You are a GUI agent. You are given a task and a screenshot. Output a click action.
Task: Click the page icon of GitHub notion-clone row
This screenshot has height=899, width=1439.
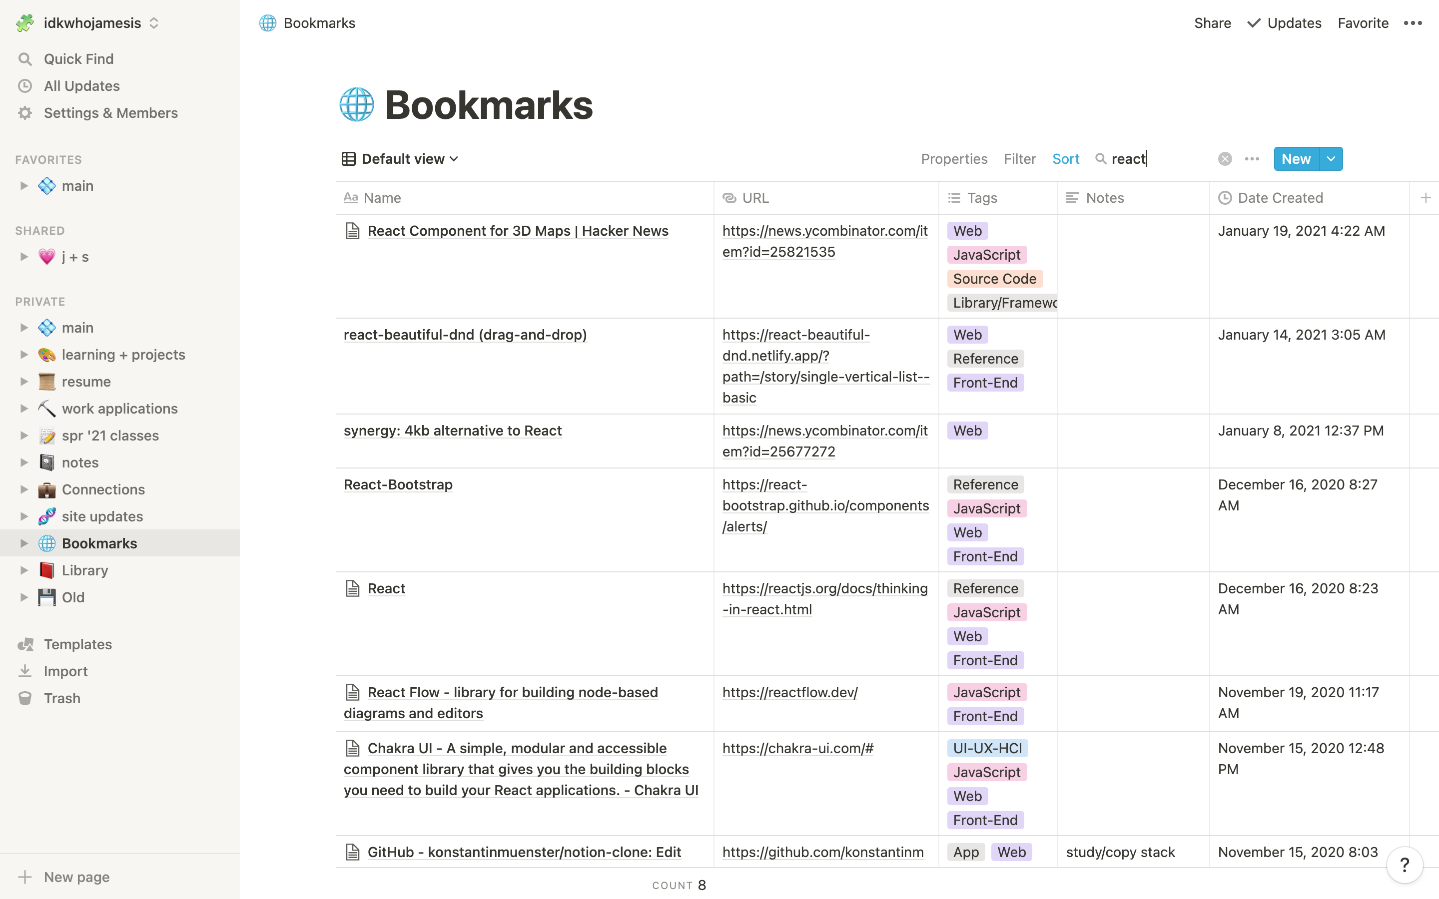point(353,852)
